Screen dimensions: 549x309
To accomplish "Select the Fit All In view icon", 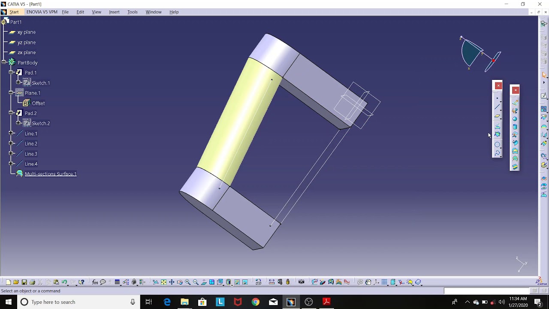I will pyautogui.click(x=163, y=282).
